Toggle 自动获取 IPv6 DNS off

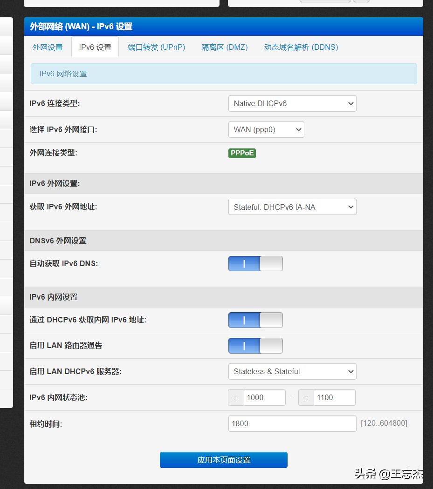click(255, 263)
